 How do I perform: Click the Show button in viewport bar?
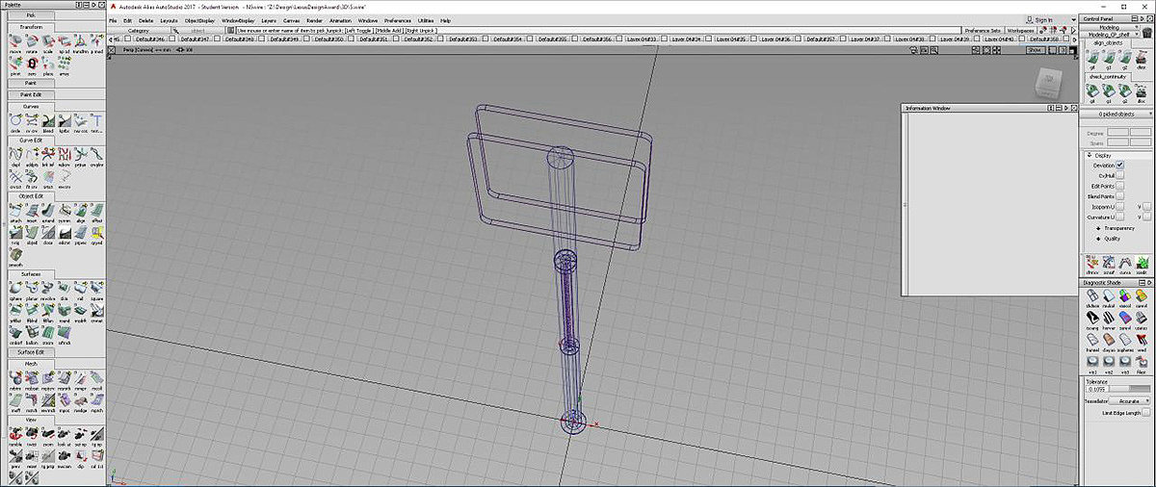[x=1035, y=49]
